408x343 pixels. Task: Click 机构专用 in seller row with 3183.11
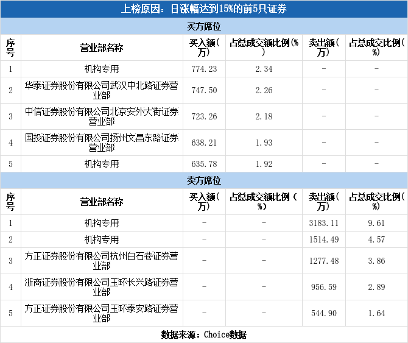tap(102, 223)
